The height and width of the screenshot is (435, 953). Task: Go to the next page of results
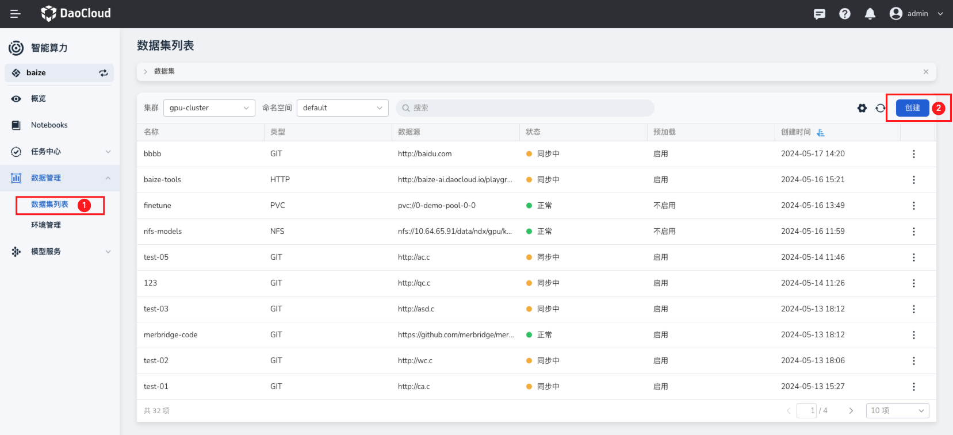[x=851, y=411]
